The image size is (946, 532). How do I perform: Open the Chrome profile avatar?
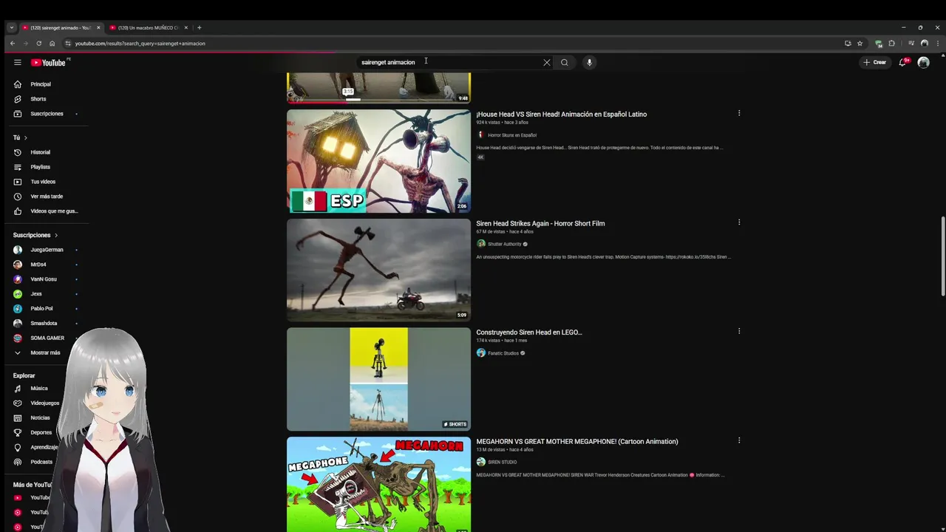click(x=924, y=44)
